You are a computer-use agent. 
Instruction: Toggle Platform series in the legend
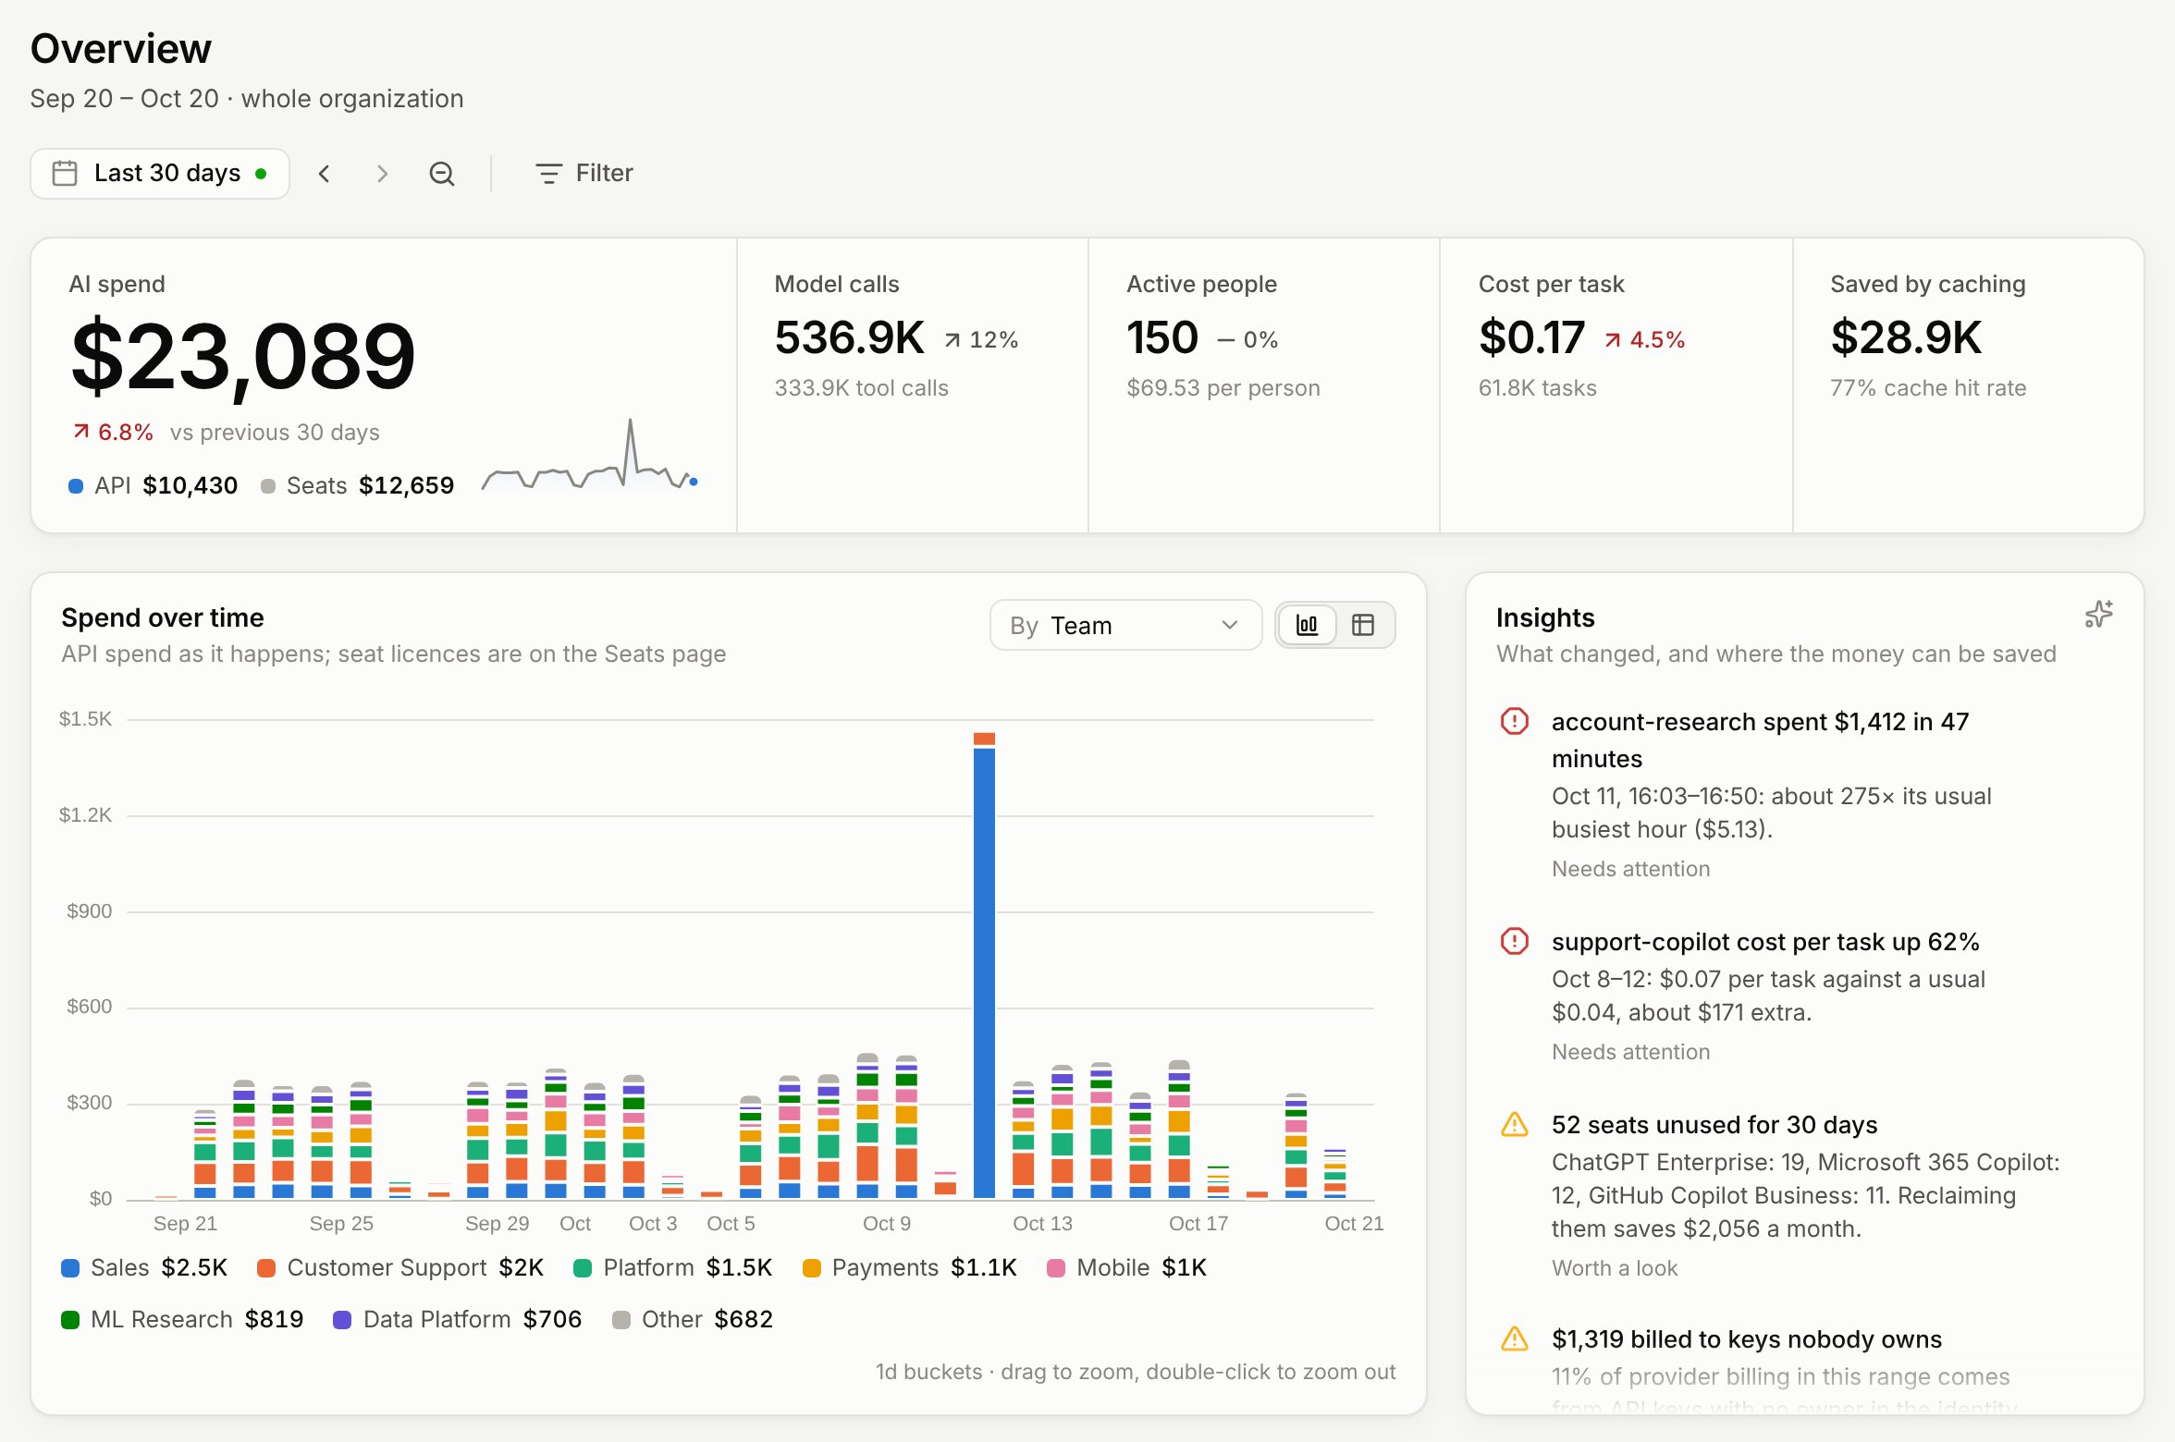[673, 1268]
